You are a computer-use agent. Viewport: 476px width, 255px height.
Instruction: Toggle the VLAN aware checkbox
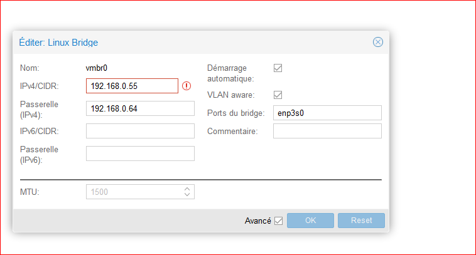tap(278, 95)
